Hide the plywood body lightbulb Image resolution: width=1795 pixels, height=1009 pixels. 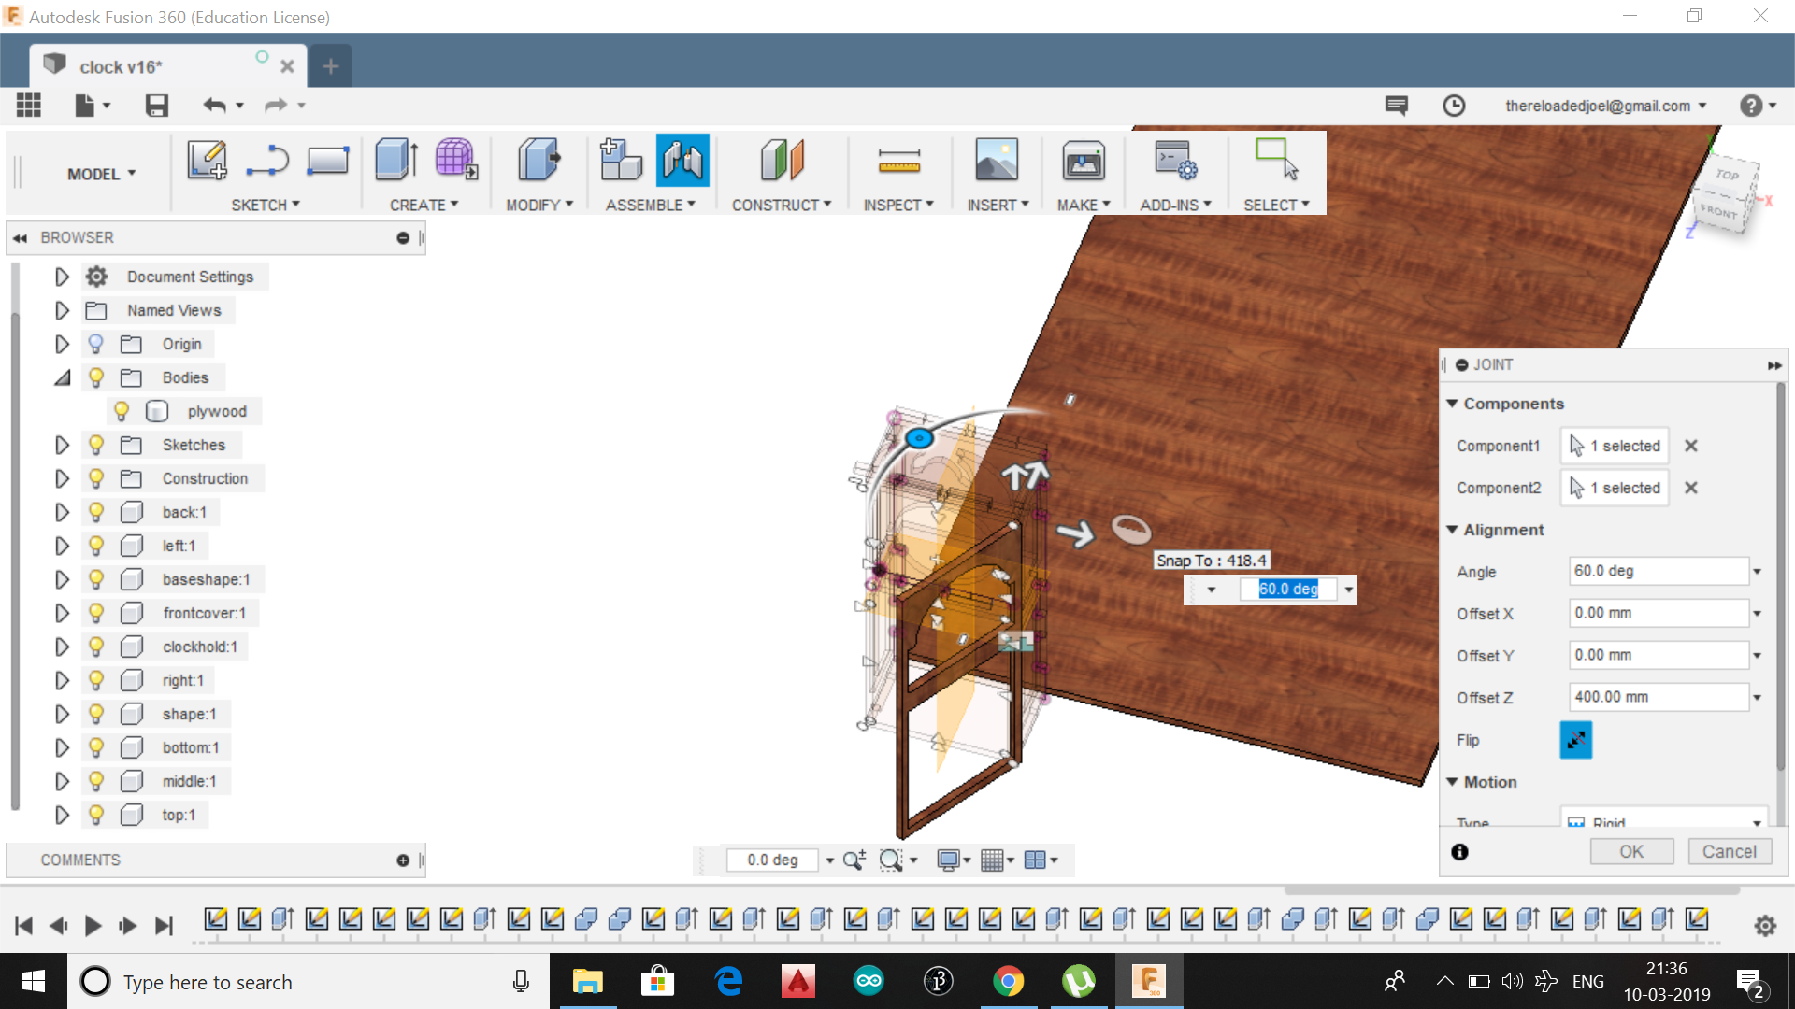point(122,411)
